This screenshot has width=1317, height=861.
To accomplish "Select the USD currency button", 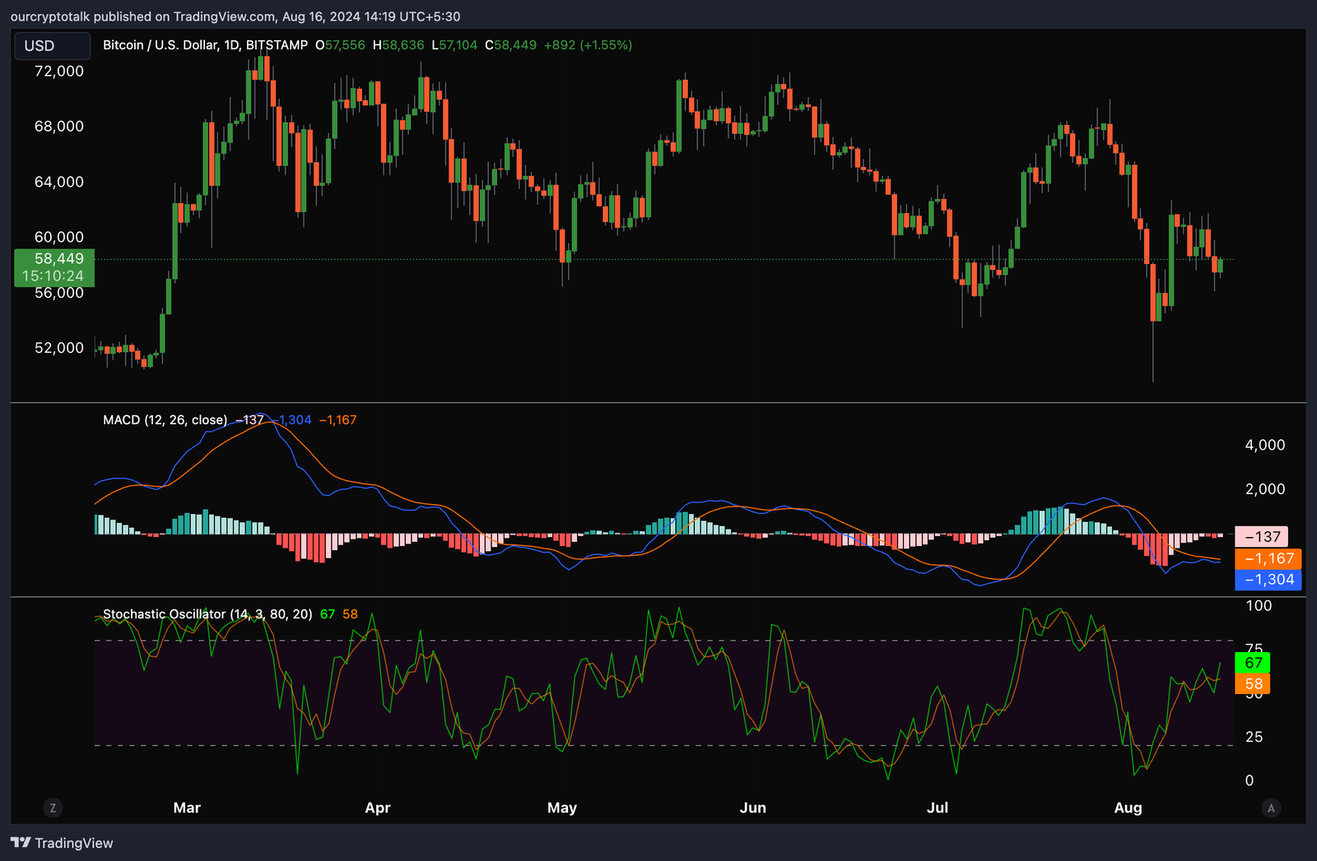I will click(51, 46).
